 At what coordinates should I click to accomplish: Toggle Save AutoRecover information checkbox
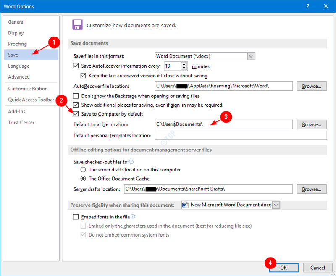76,66
